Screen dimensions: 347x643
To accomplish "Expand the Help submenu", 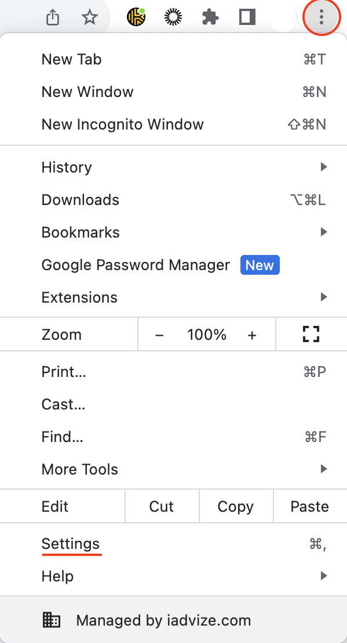I will [323, 576].
